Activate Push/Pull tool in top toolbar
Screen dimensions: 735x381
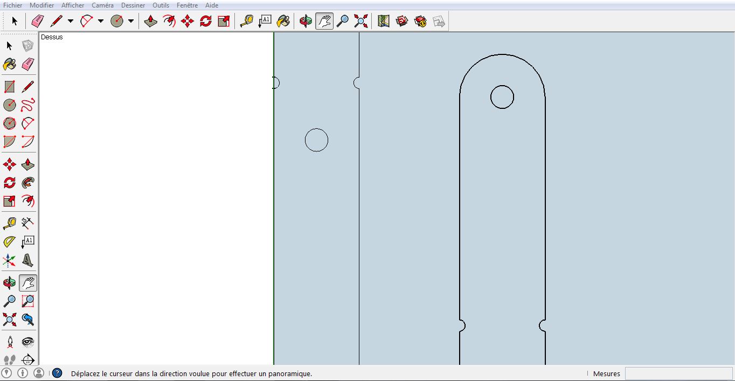pyautogui.click(x=151, y=22)
